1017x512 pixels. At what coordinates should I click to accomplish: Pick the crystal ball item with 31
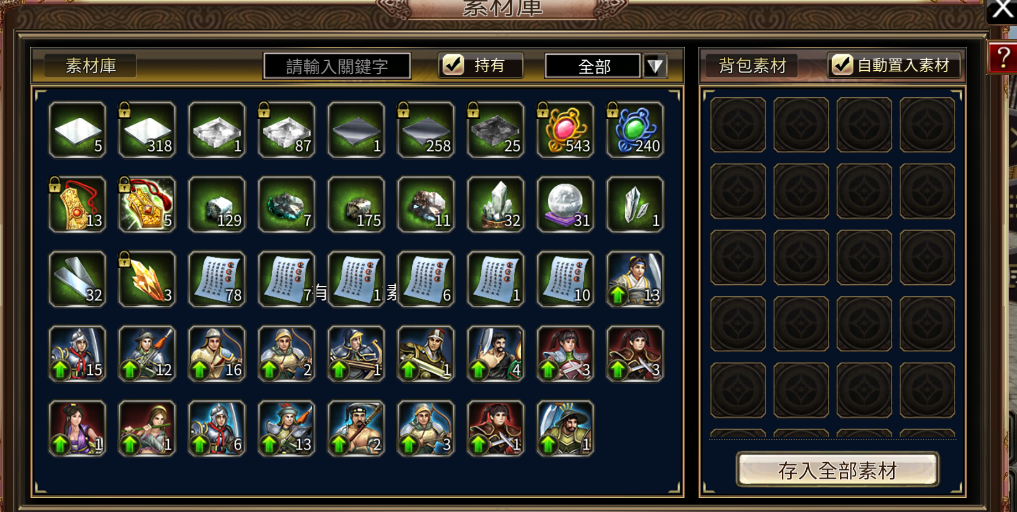coord(565,205)
